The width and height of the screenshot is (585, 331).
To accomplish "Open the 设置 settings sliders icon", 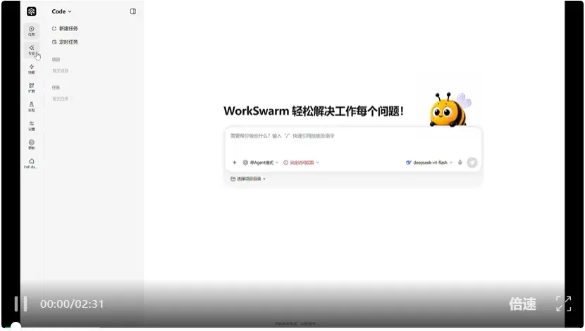I will (32, 126).
